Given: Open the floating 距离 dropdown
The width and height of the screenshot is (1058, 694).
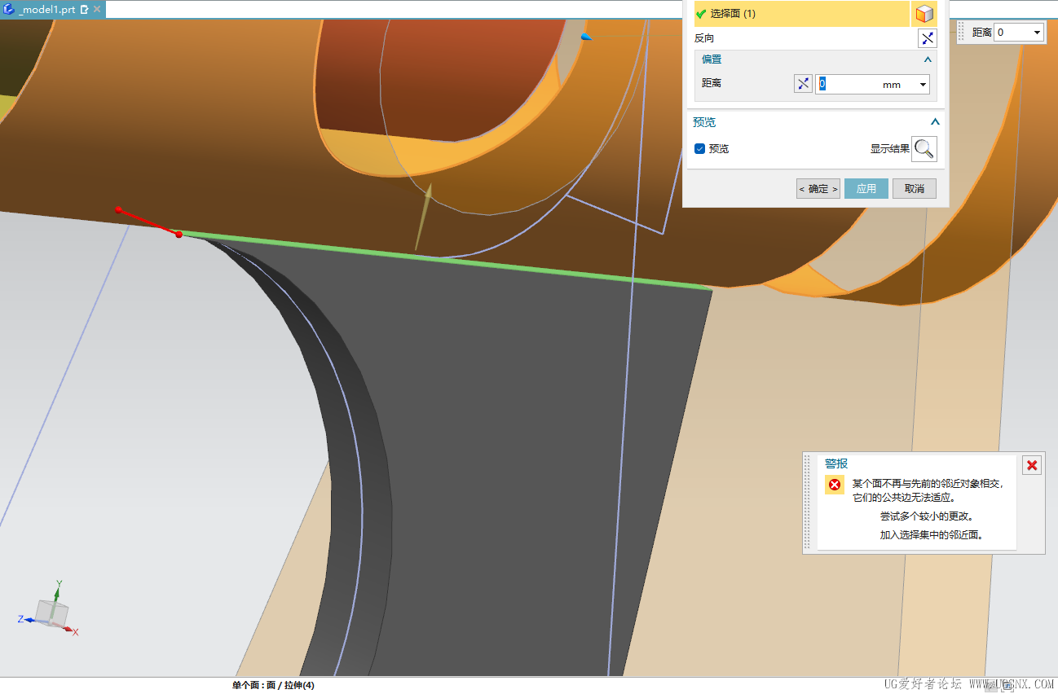Looking at the screenshot, I should pos(1037,33).
